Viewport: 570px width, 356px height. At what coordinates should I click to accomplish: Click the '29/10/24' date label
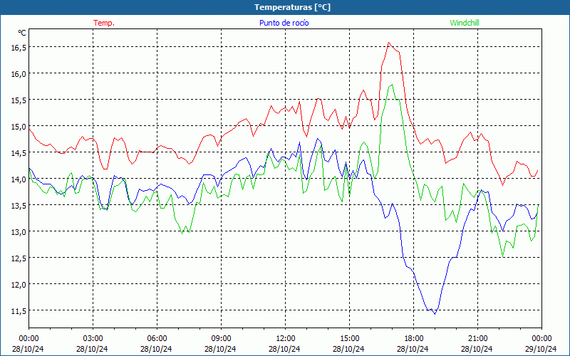click(x=541, y=349)
